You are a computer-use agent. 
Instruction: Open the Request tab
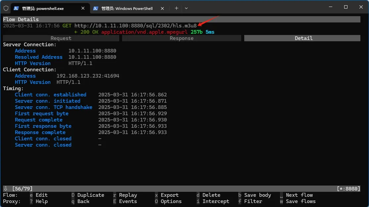pos(61,38)
